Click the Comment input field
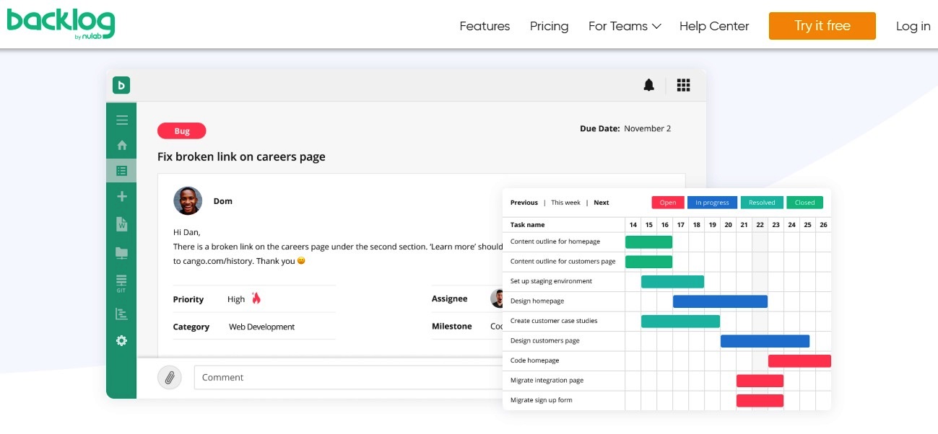This screenshot has height=434, width=938. 347,378
